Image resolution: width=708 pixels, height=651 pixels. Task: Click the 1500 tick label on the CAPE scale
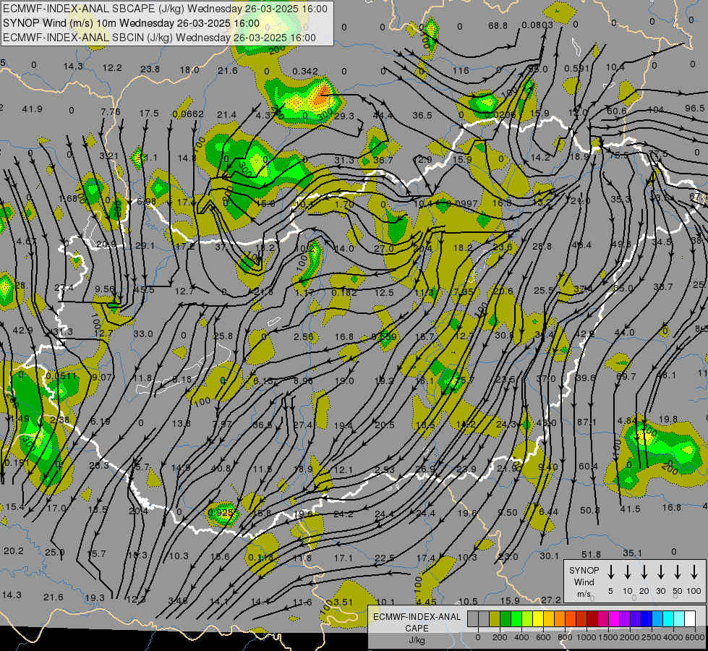(x=608, y=637)
